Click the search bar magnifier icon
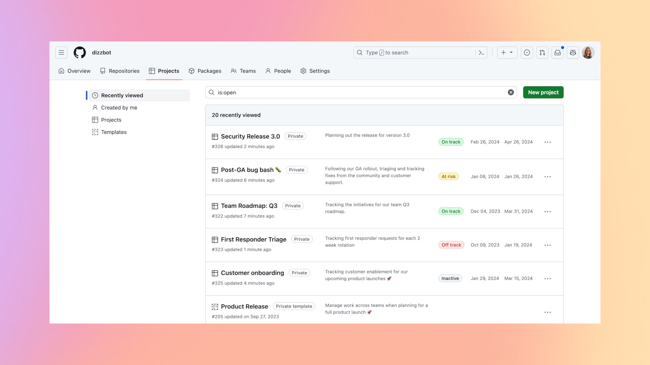The height and width of the screenshot is (365, 650). [x=212, y=92]
